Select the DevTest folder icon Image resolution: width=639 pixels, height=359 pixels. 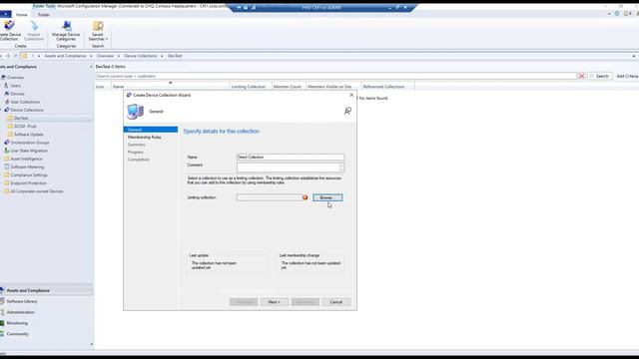10,118
